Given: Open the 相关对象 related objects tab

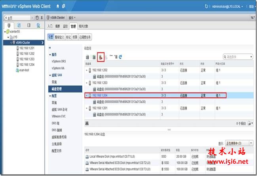Looking at the screenshot, I should coord(84,26).
